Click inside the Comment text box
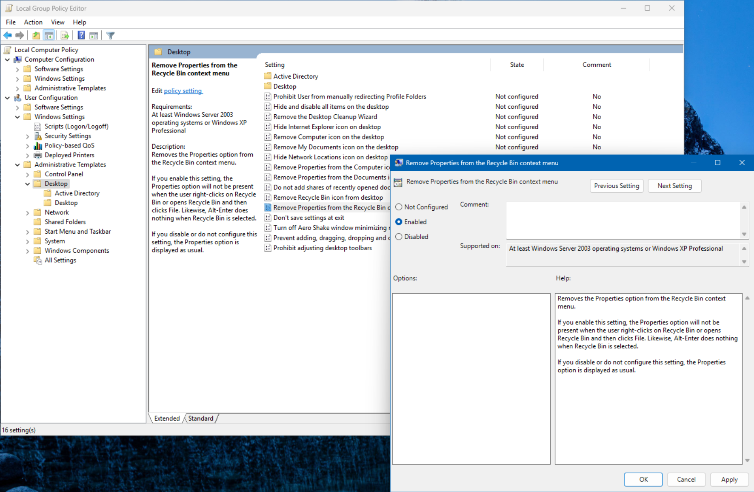Screen dimensions: 754x492 point(623,220)
